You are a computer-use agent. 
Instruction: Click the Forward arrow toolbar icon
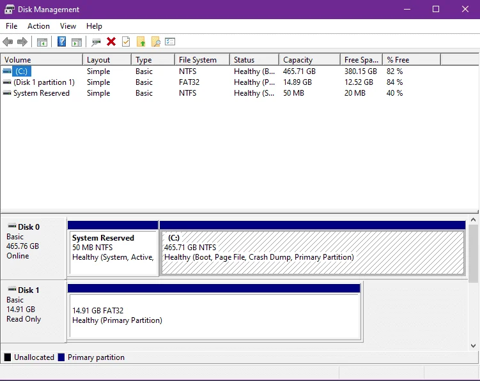(x=22, y=41)
